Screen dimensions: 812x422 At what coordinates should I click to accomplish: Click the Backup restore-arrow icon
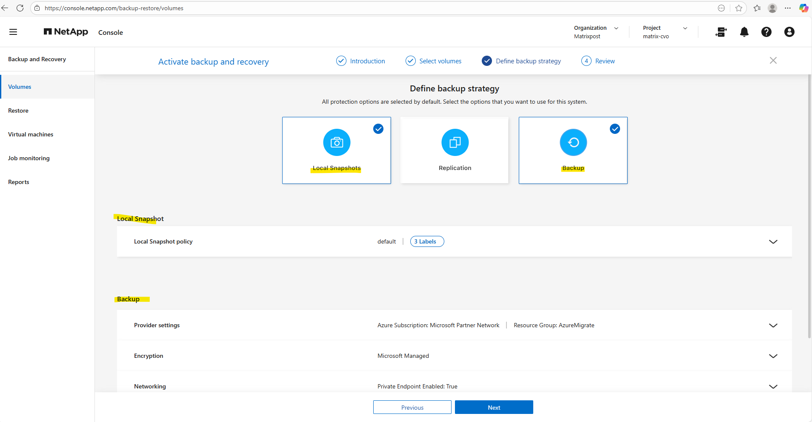pyautogui.click(x=573, y=142)
